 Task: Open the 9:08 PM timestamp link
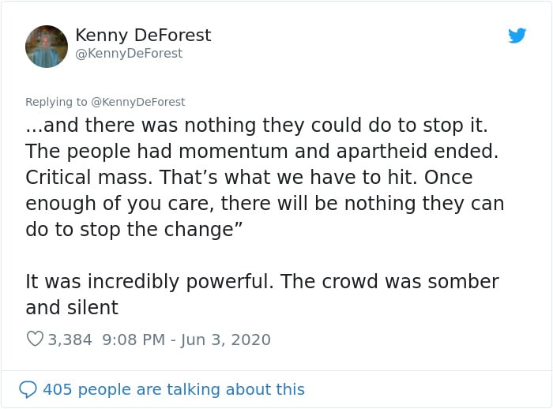click(134, 340)
